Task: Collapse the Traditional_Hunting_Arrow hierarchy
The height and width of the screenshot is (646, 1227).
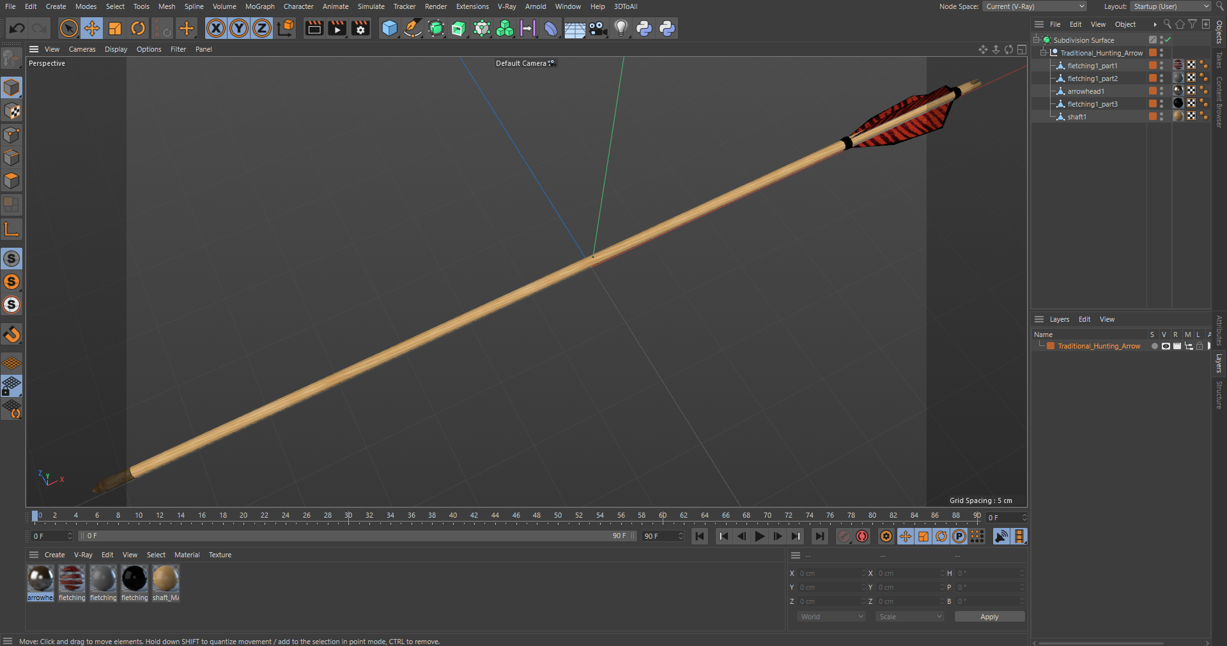Action: coord(1043,53)
